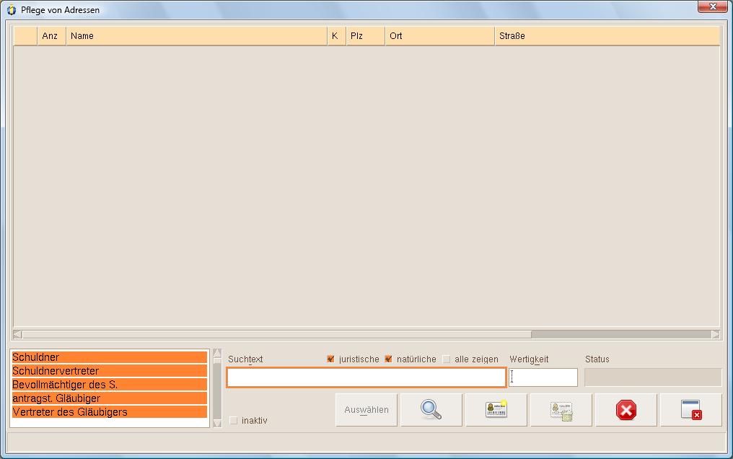Select Schuldnervertreter in the role list
The width and height of the screenshot is (733, 459).
110,371
